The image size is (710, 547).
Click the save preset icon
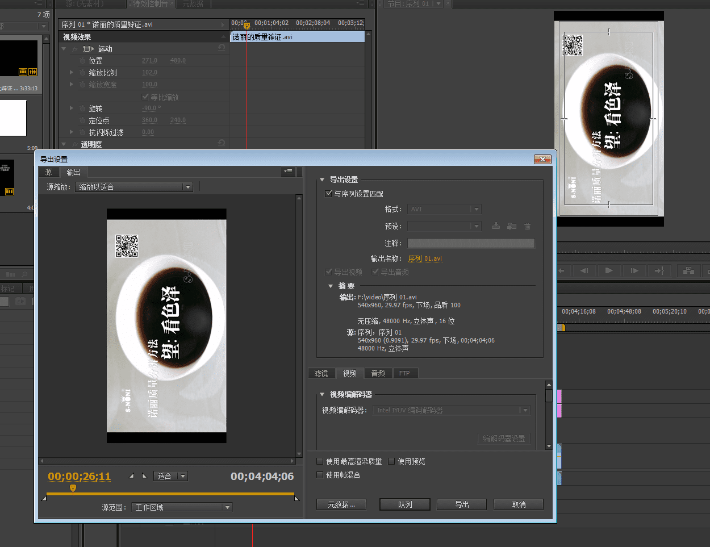pos(496,226)
